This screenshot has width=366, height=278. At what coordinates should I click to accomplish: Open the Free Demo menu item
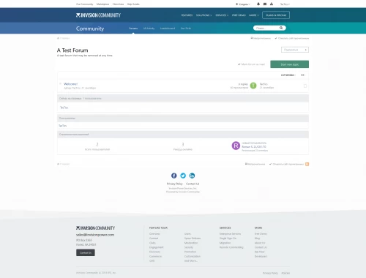pyautogui.click(x=239, y=15)
